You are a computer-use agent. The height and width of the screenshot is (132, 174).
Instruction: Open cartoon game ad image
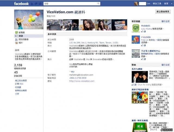140,97
